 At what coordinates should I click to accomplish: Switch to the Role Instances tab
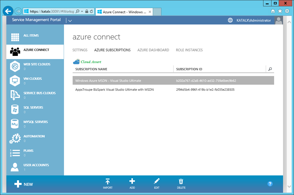[x=189, y=50]
